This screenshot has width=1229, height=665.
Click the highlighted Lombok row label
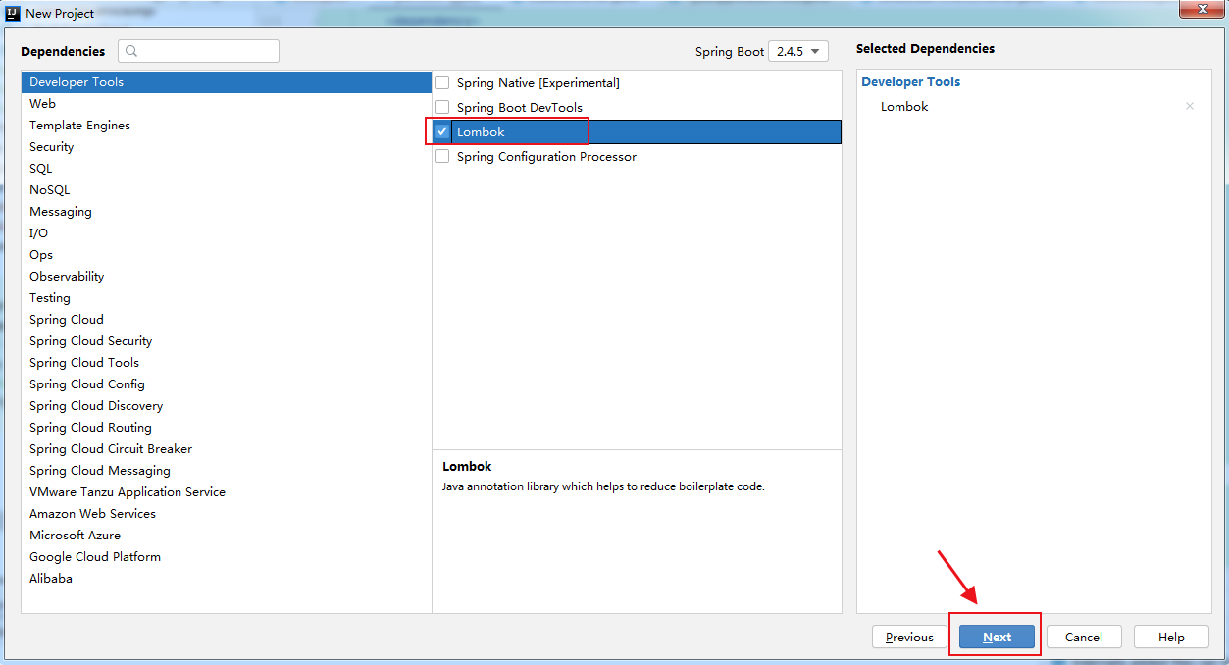[481, 131]
